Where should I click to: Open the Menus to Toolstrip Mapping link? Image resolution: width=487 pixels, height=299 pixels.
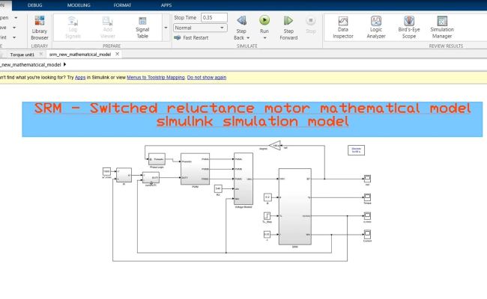coord(156,78)
